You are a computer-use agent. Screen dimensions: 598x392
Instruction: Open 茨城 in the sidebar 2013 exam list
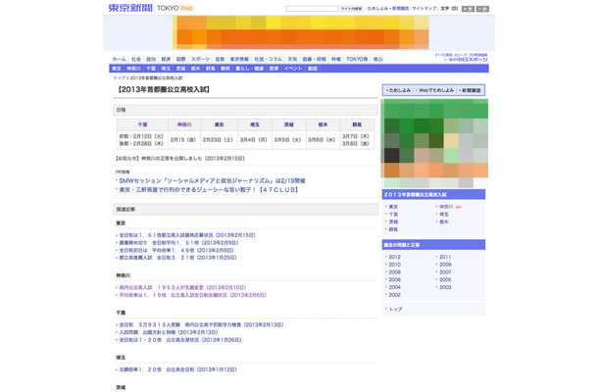pos(393,221)
